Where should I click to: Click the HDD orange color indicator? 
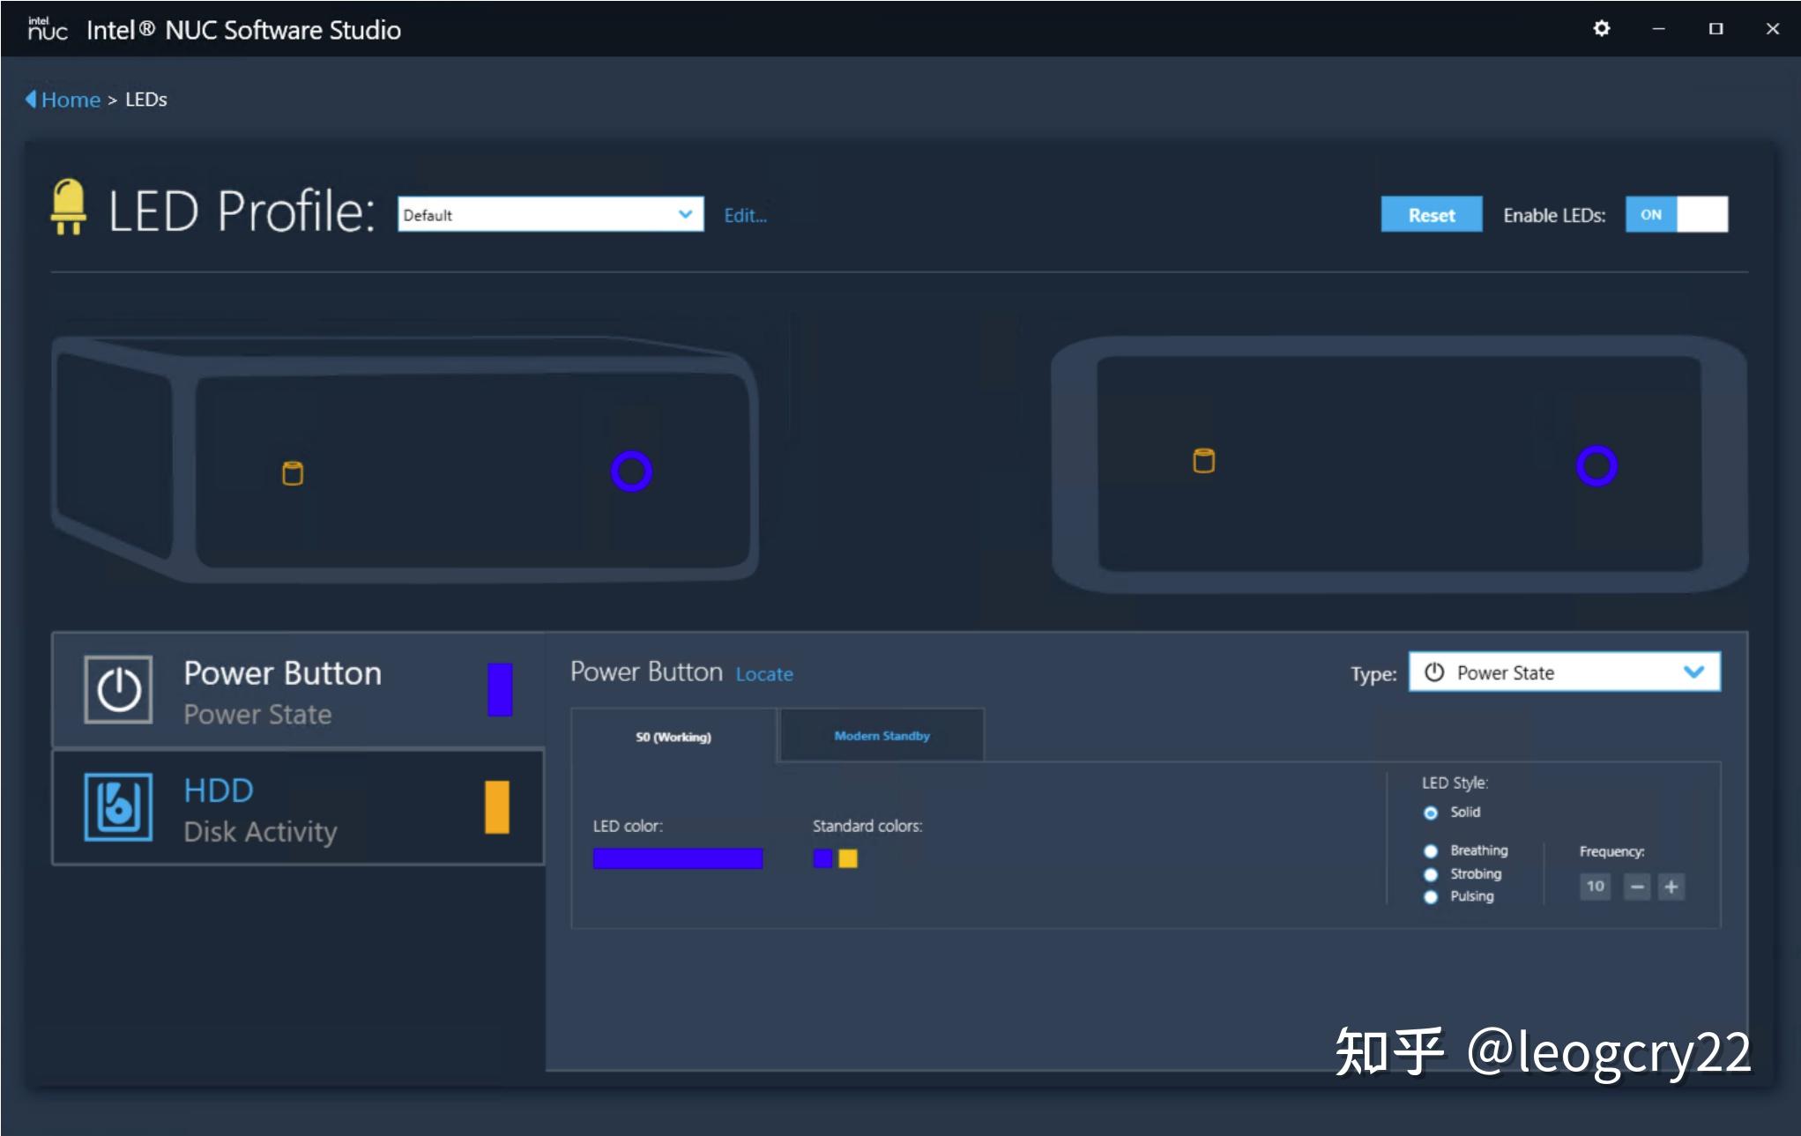[497, 806]
